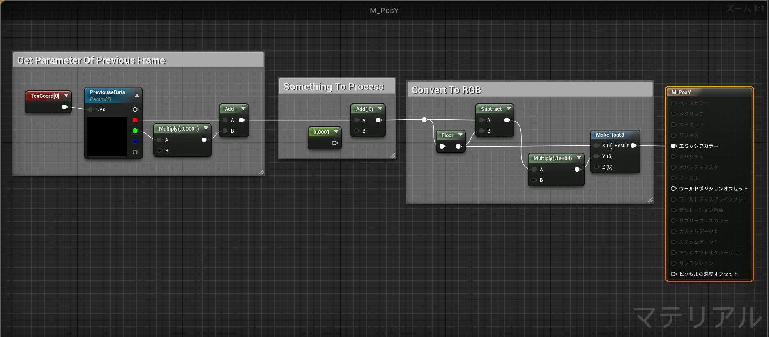Click the MakeFloat3 Result output pin
This screenshot has height=337, width=769.
pyautogui.click(x=633, y=146)
